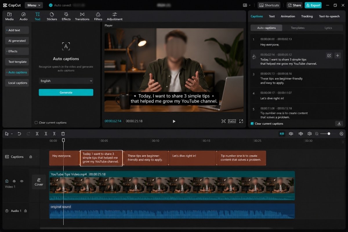Open the Transitions panel
This screenshot has width=348, height=232.
pos(82,16)
